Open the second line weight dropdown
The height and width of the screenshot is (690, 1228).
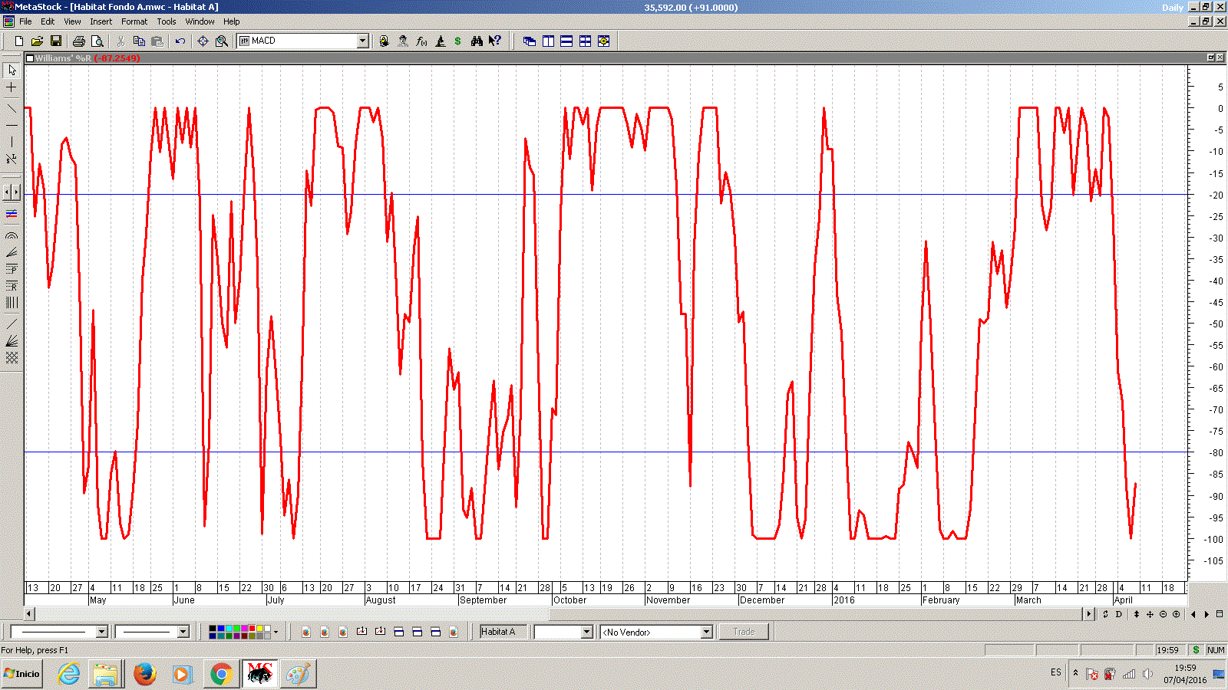point(183,632)
